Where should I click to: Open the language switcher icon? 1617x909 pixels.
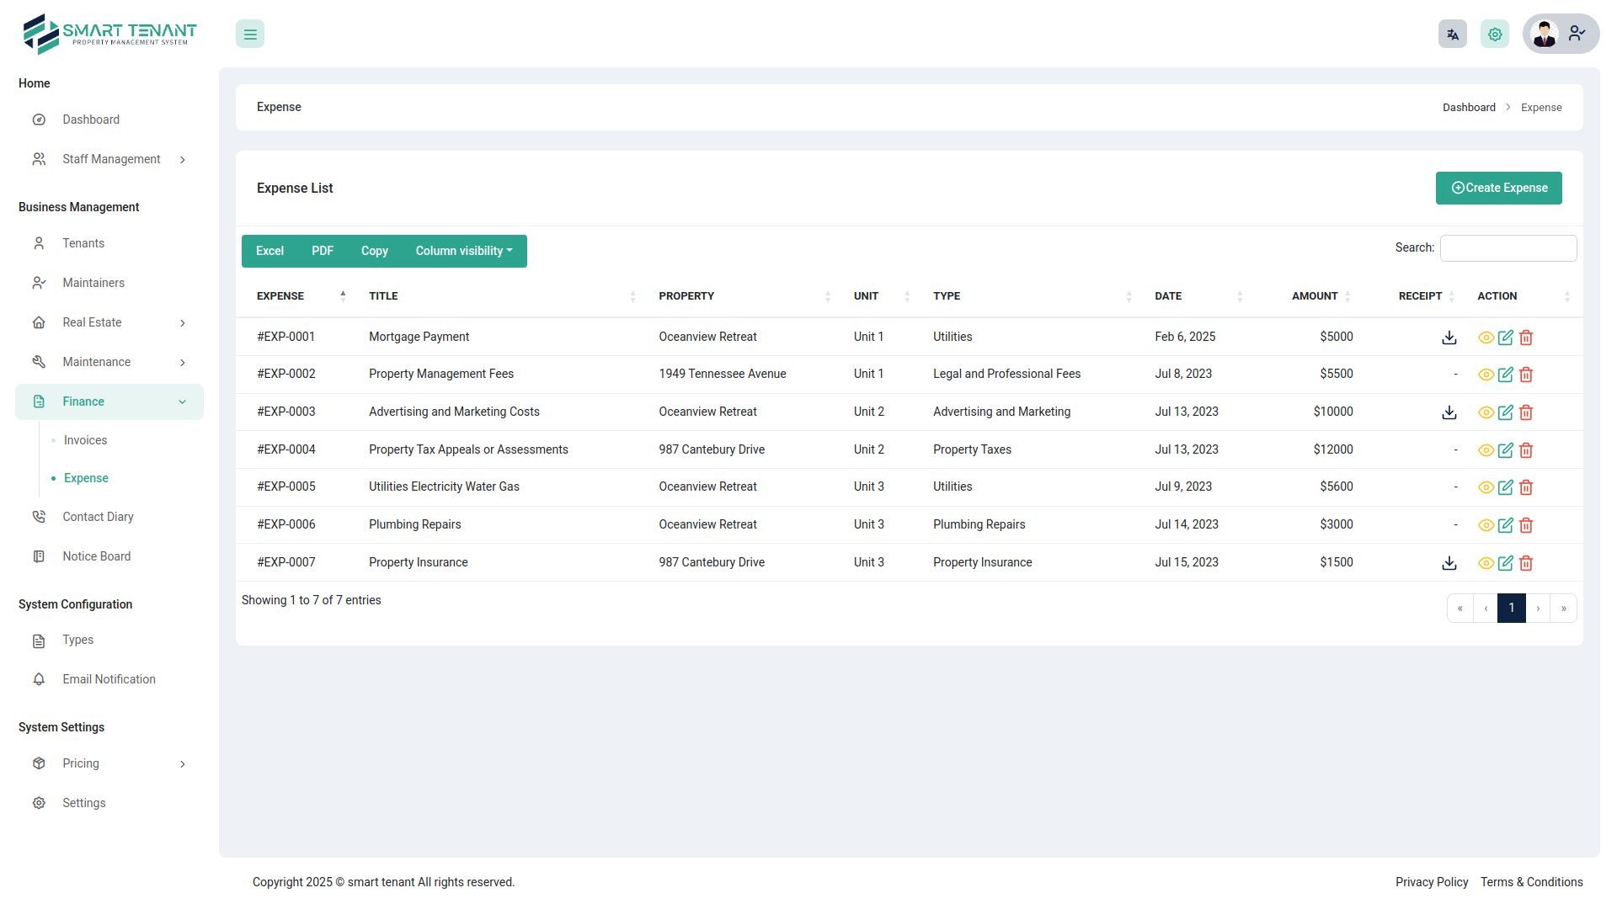[1452, 34]
